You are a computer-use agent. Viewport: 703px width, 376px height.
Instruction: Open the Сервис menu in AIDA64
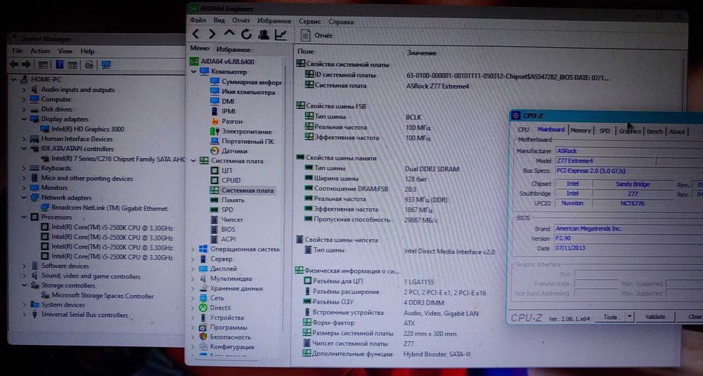(309, 22)
